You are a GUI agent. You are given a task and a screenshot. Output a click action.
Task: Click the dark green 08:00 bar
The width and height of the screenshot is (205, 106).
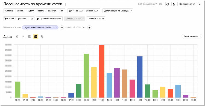pos(79,91)
